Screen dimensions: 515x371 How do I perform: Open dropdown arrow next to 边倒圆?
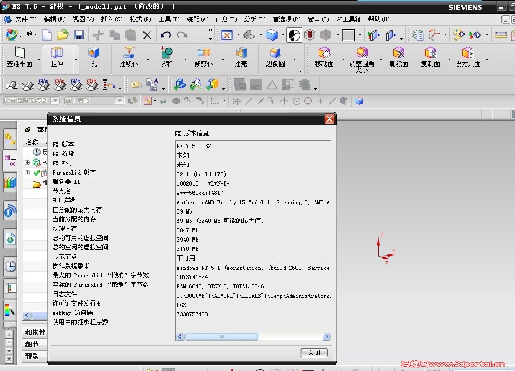(x=294, y=59)
